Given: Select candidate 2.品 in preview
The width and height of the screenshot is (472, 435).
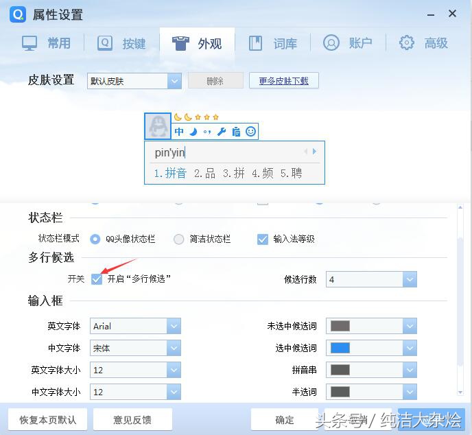Looking at the screenshot, I should point(204,174).
